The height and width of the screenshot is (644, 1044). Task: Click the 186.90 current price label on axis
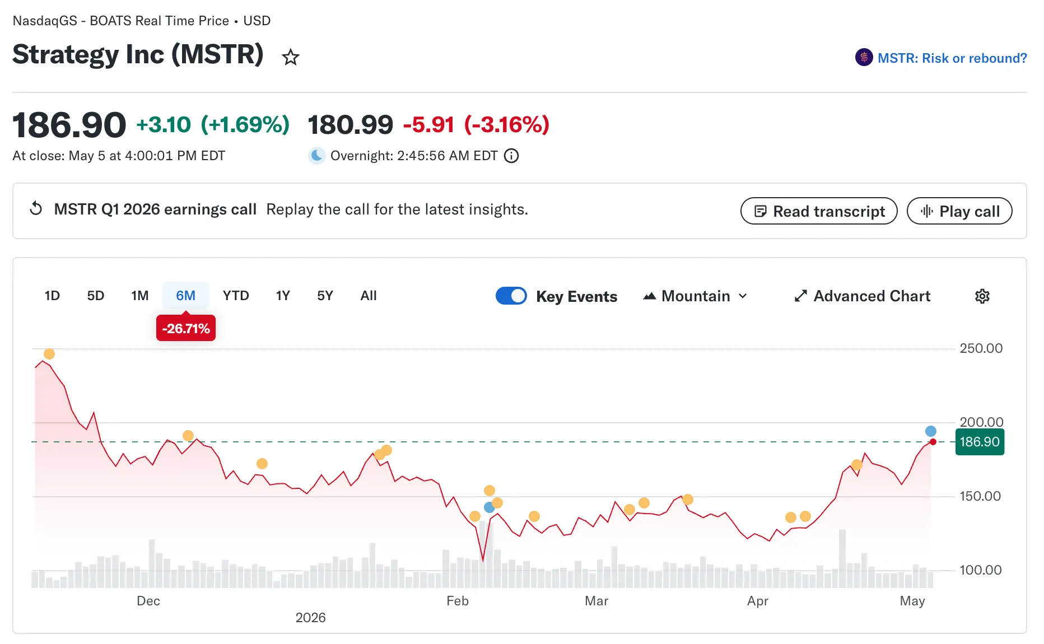coord(980,442)
